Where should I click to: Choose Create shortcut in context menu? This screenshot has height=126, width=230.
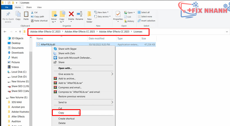tap(84, 118)
